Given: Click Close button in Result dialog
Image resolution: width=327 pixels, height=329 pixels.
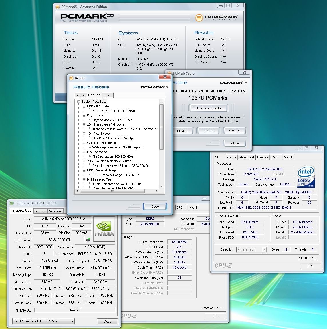Looking at the screenshot, I should click(155, 207).
